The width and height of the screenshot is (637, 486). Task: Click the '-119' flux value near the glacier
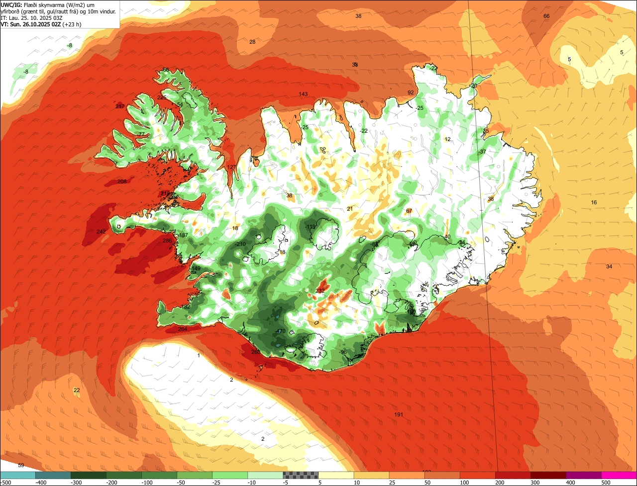point(311,227)
